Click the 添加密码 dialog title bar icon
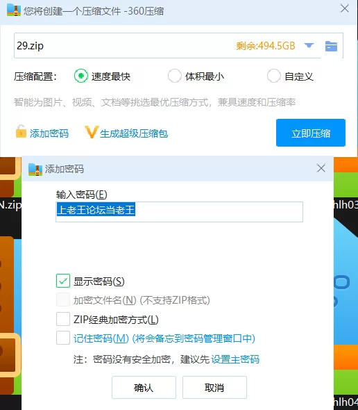This screenshot has width=358, height=410. pyautogui.click(x=35, y=169)
